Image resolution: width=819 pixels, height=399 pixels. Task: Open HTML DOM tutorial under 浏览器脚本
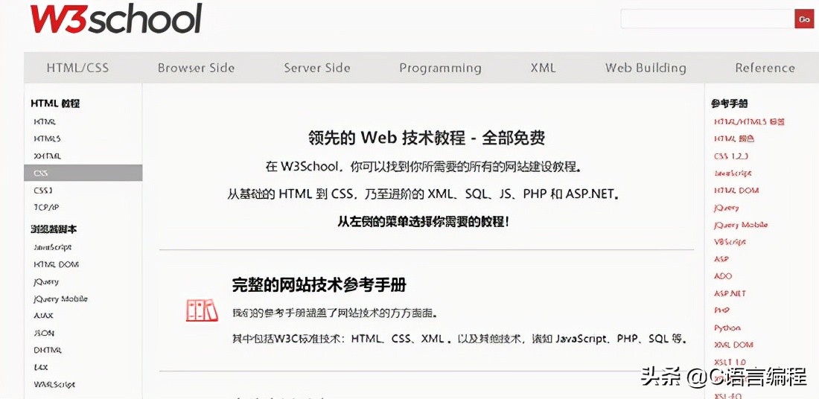(56, 265)
